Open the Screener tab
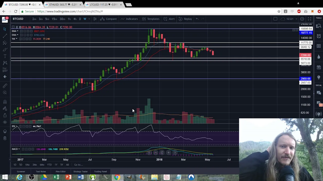 click(x=21, y=171)
